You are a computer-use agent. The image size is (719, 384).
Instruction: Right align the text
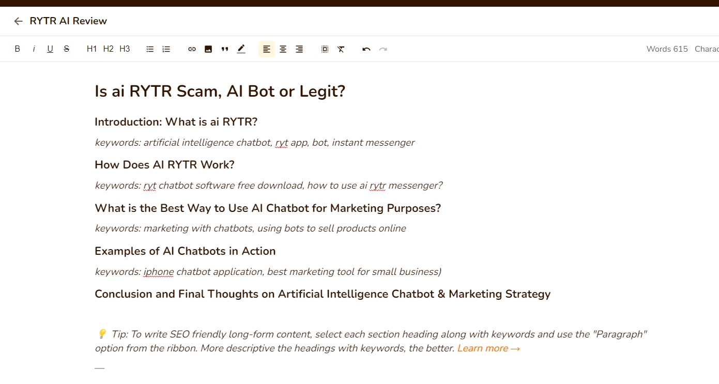[x=299, y=49]
